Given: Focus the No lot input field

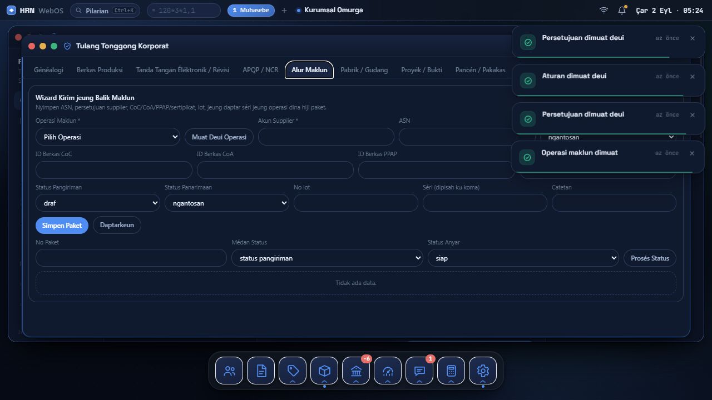Looking at the screenshot, I should click(x=356, y=203).
